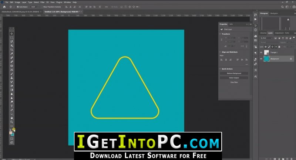
Task: Open the workspace switcher dropdown
Action: pyautogui.click(x=288, y=7)
